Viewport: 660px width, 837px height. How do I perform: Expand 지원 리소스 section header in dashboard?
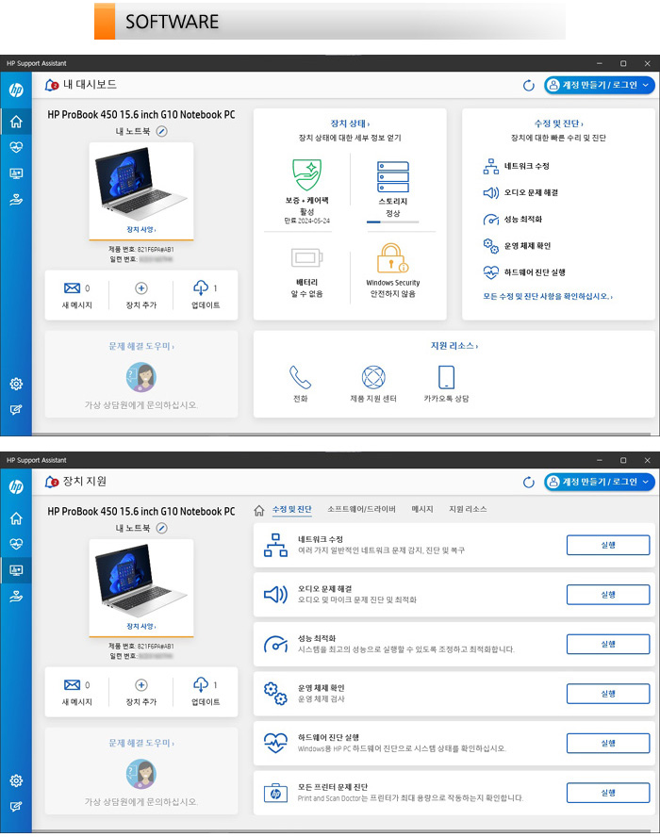click(x=454, y=346)
